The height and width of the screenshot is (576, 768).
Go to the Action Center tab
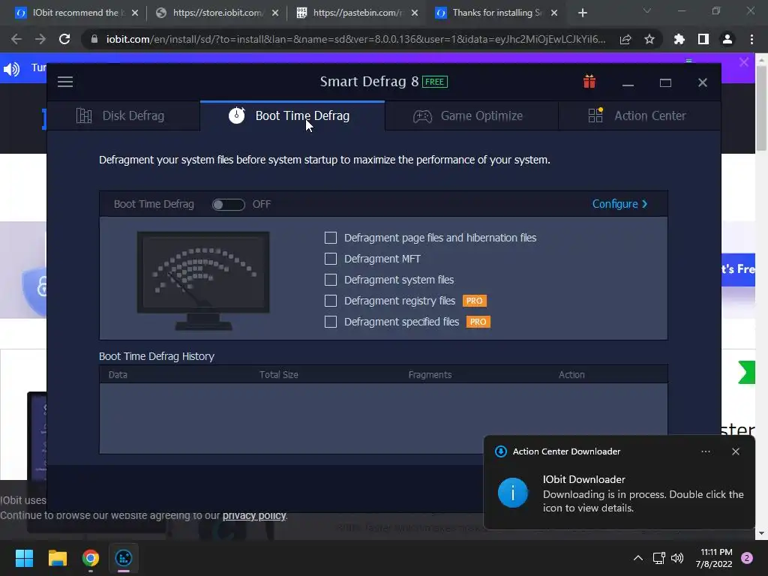639,116
